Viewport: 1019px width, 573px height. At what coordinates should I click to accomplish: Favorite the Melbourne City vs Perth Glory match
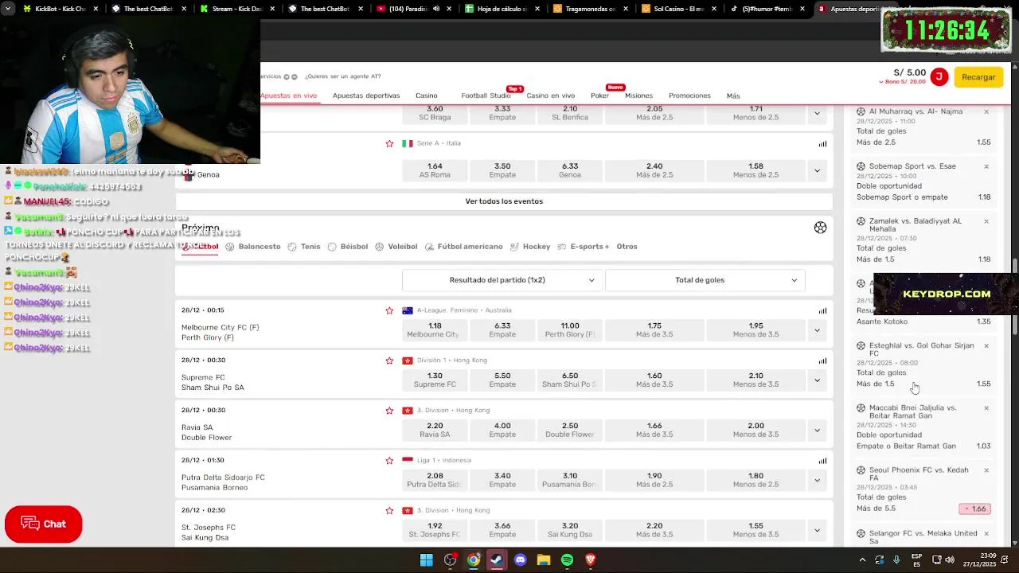pyautogui.click(x=389, y=310)
